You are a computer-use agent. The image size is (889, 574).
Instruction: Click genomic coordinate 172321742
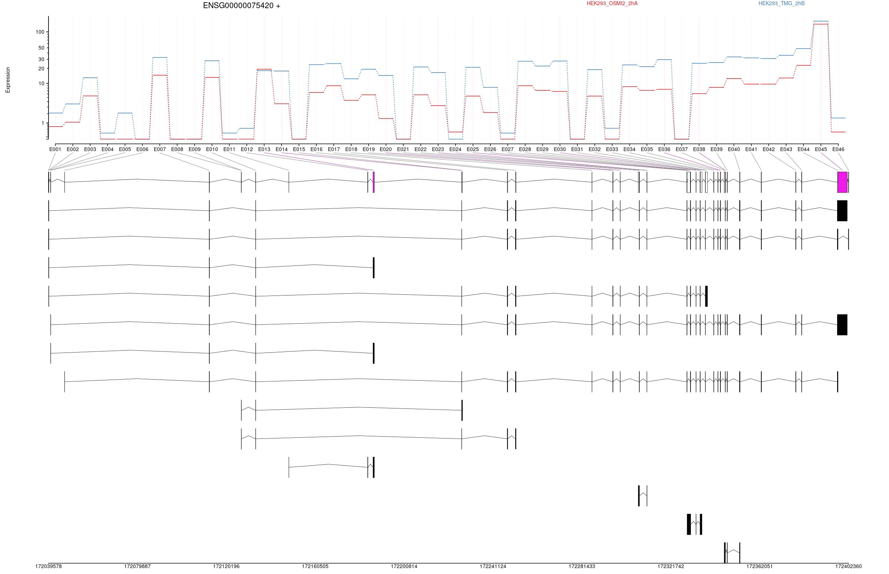671,566
